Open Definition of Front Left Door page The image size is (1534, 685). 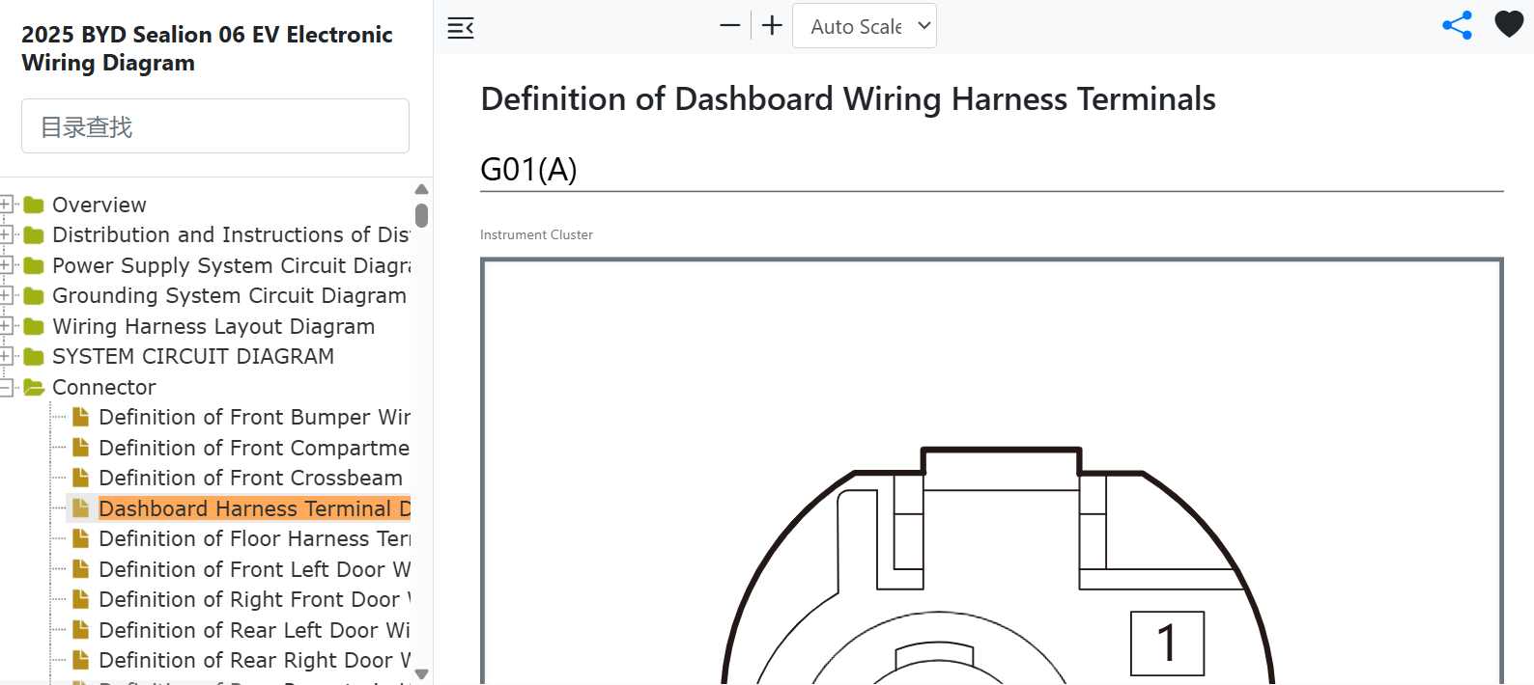coord(254,569)
